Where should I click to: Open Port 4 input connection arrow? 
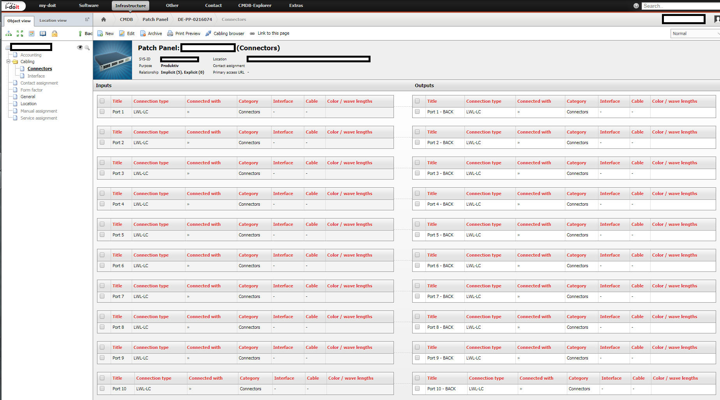click(x=188, y=204)
